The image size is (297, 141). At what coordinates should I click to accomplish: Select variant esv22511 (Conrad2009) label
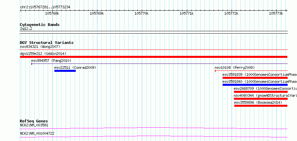coord(75,68)
